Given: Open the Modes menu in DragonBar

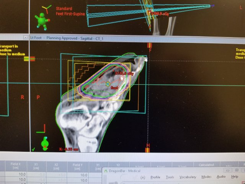Looking at the screenshot, I should click(206, 177).
